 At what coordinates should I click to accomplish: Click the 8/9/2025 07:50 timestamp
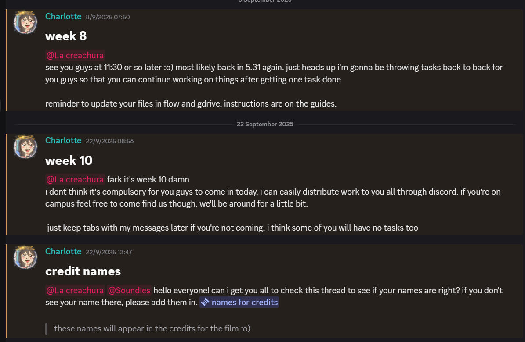pyautogui.click(x=108, y=17)
